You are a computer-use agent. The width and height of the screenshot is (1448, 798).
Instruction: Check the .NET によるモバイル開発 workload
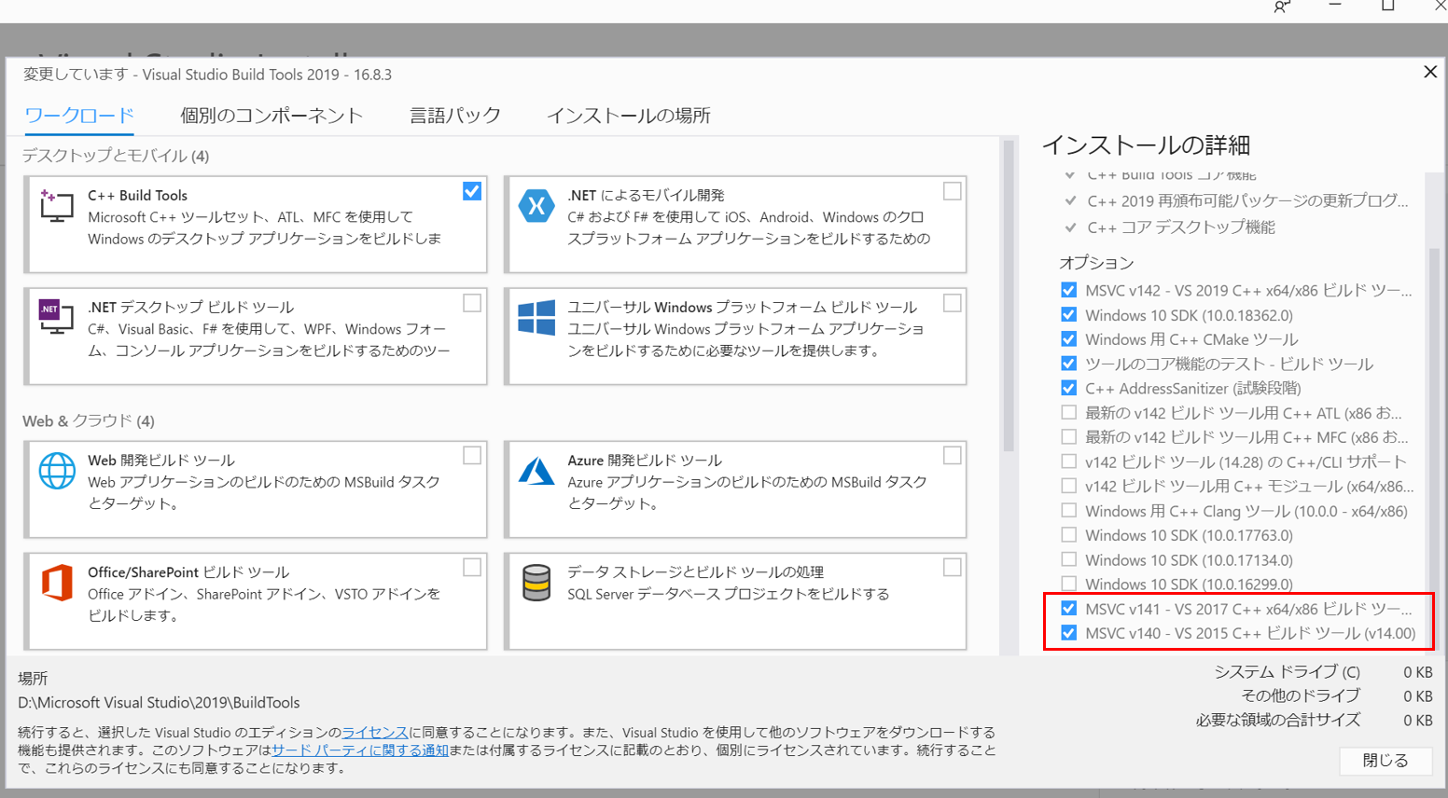click(x=952, y=191)
